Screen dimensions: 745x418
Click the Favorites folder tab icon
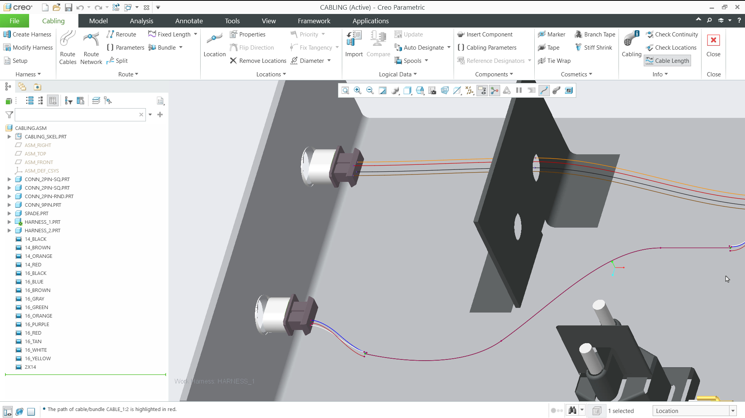point(37,86)
